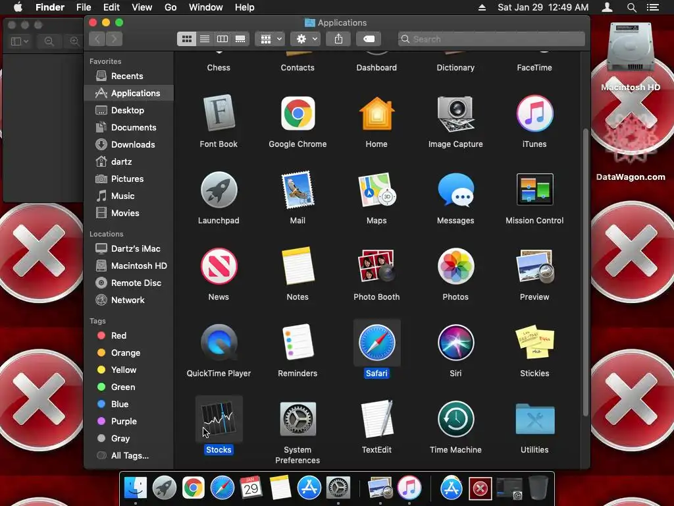Image resolution: width=674 pixels, height=506 pixels.
Task: Filter by the Red tag
Action: click(x=129, y=335)
